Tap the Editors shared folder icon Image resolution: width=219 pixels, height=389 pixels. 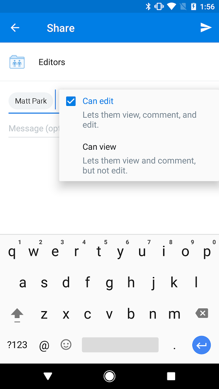coord(17,62)
